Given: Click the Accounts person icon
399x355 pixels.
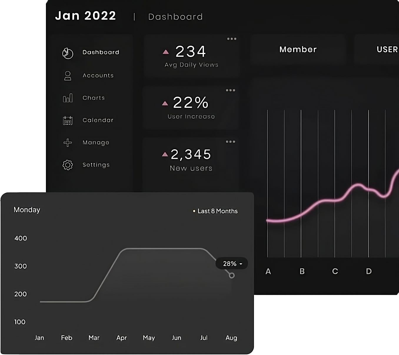Looking at the screenshot, I should click(68, 76).
